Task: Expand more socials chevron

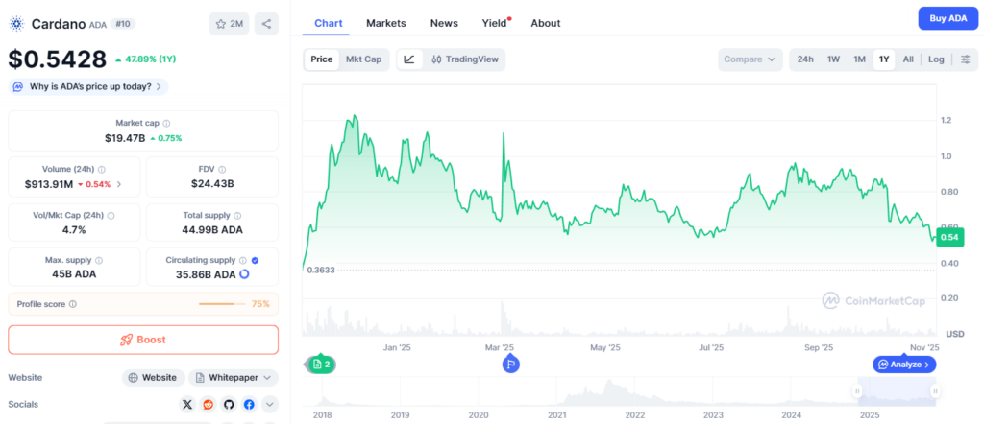Action: (269, 405)
